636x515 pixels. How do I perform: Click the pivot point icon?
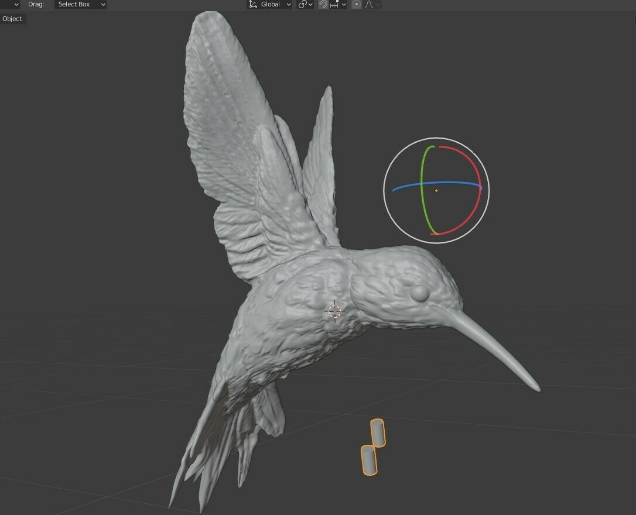click(302, 5)
